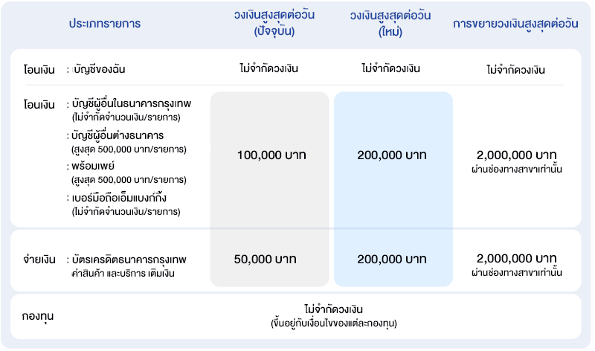Click 2,000,000 บาท in the โอนเงิน row

[x=516, y=155]
